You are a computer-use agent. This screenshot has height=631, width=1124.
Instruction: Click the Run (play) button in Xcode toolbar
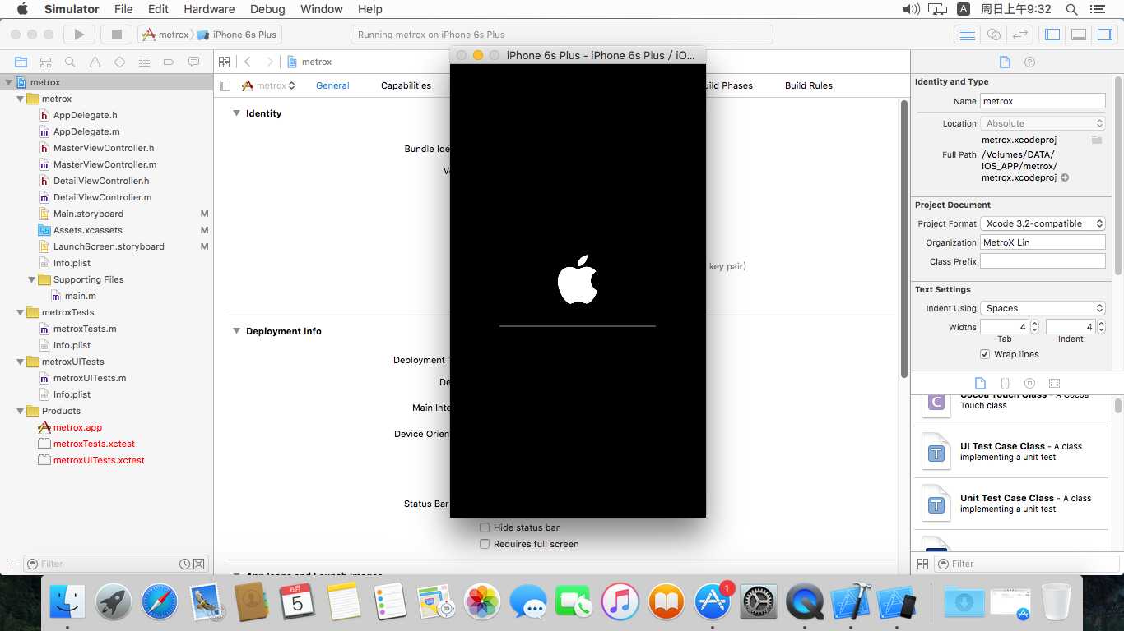(x=79, y=35)
